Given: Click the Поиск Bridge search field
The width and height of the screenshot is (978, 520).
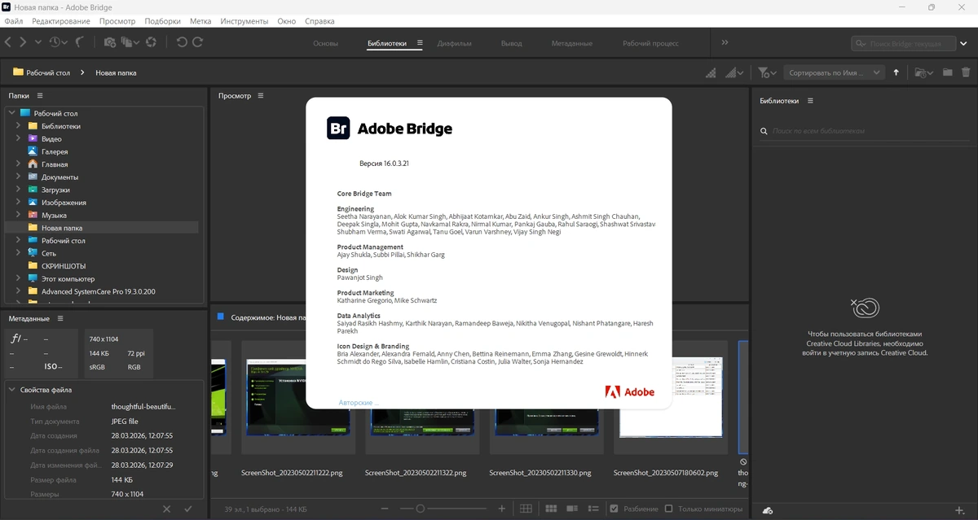Looking at the screenshot, I should click(x=905, y=44).
